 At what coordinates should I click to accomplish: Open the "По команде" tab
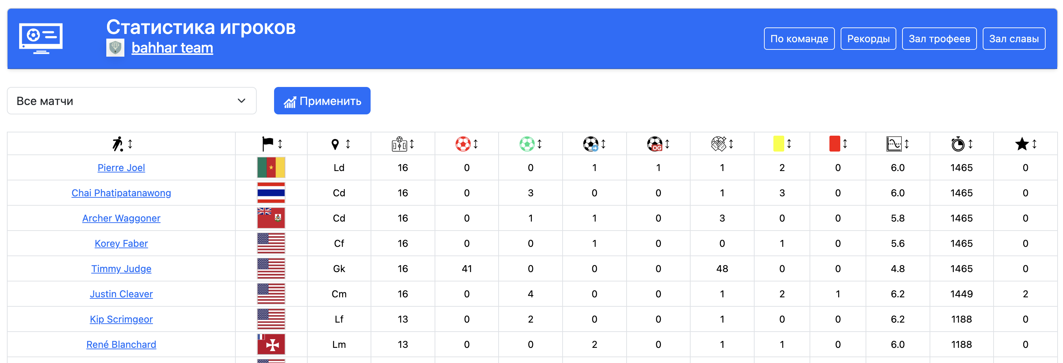pyautogui.click(x=799, y=39)
